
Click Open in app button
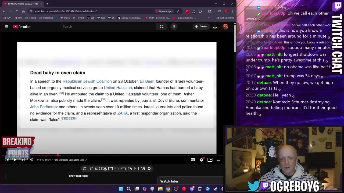(164, 11)
